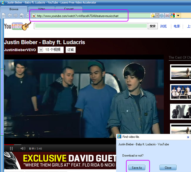The width and height of the screenshot is (191, 172).
Task: Pause the video playback
Action: pos(11,149)
